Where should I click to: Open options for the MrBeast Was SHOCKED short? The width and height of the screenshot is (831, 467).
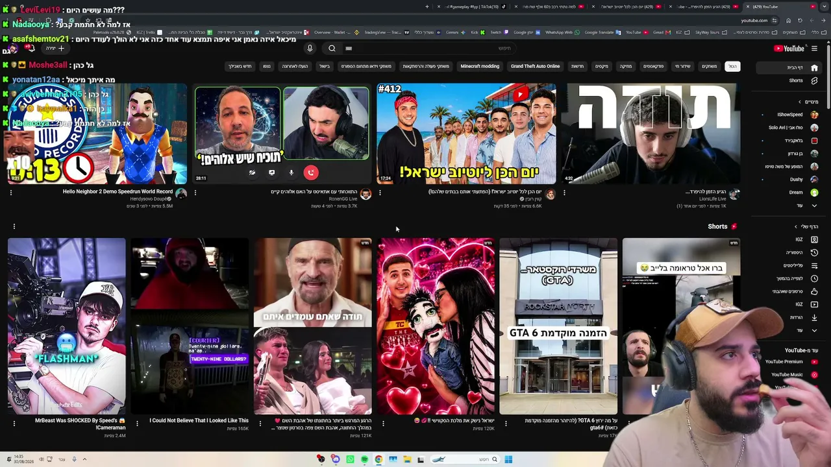[14, 424]
